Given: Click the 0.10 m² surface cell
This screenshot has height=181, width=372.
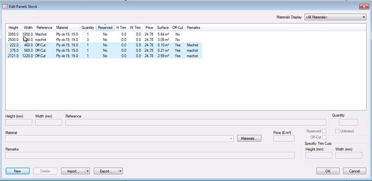Looking at the screenshot, I should point(163,45).
